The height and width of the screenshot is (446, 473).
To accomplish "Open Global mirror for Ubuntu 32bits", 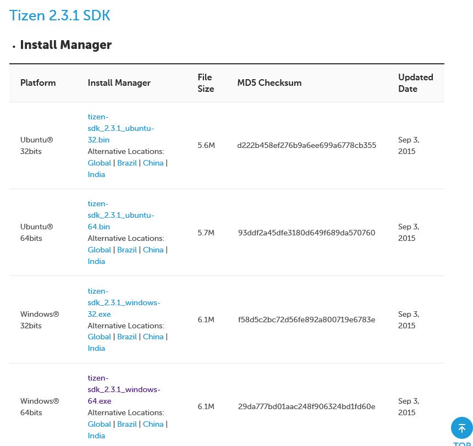I will pos(99,163).
